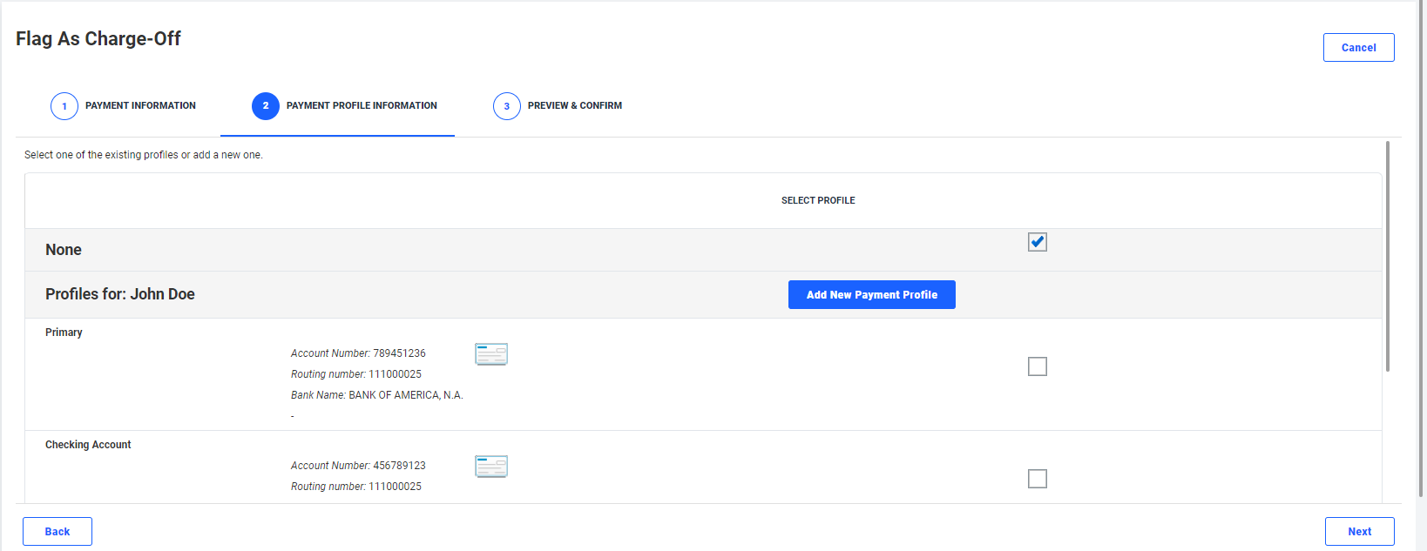Click Routing number under Checking Account
Viewport: 1427px width, 551px height.
pyautogui.click(x=356, y=487)
